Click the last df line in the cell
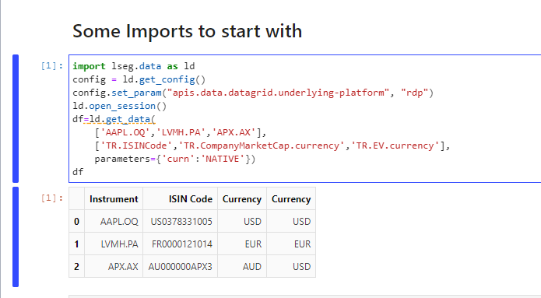Viewport: 541px width, 298px height. pos(78,172)
